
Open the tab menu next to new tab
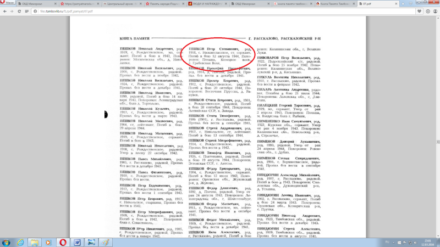410,4
